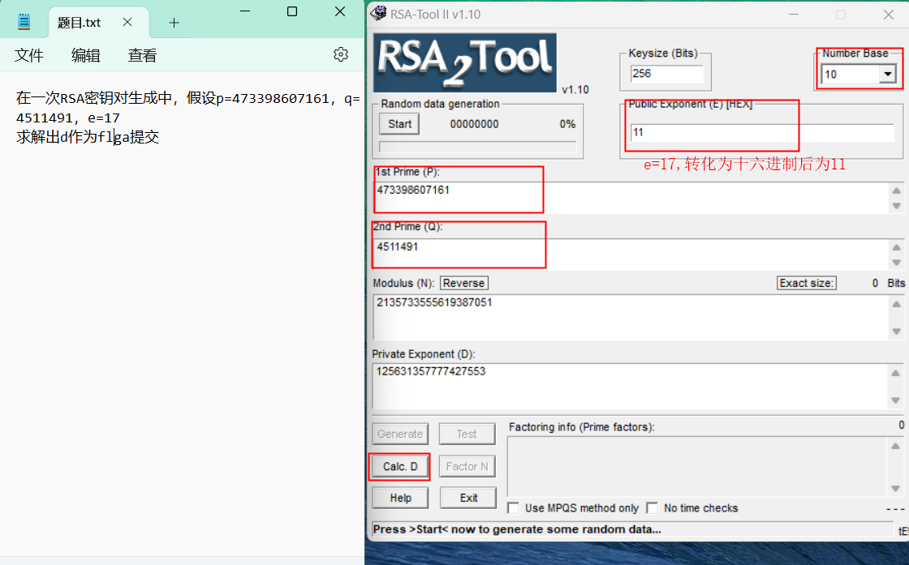Click the Factoring info text area

[697, 467]
